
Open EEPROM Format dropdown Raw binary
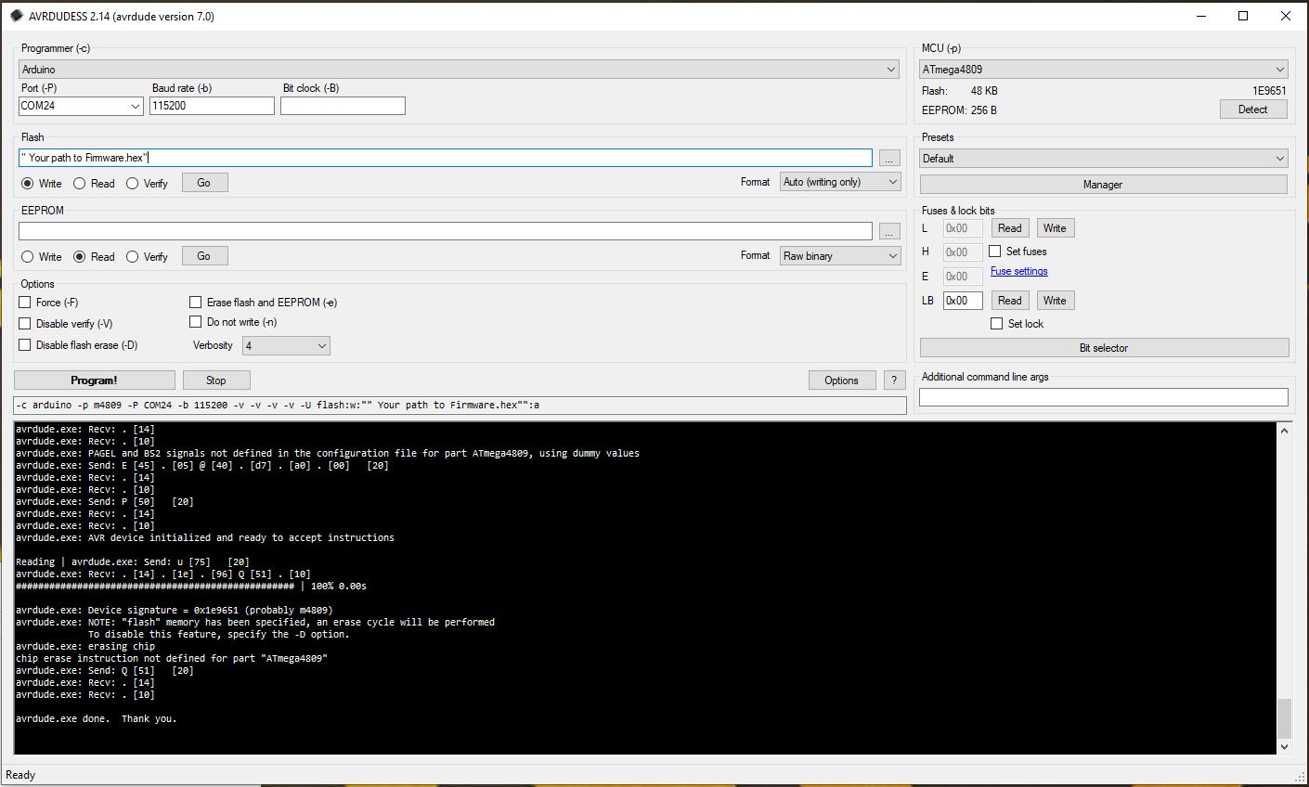pyautogui.click(x=840, y=255)
